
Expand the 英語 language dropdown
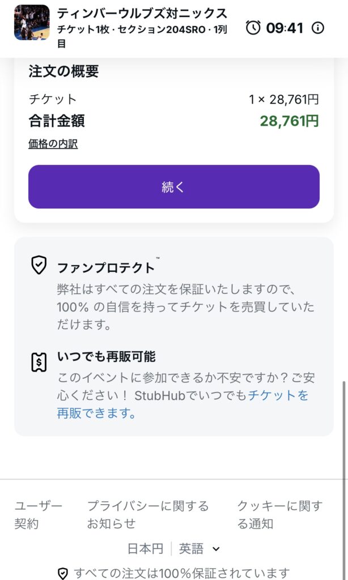click(200, 548)
